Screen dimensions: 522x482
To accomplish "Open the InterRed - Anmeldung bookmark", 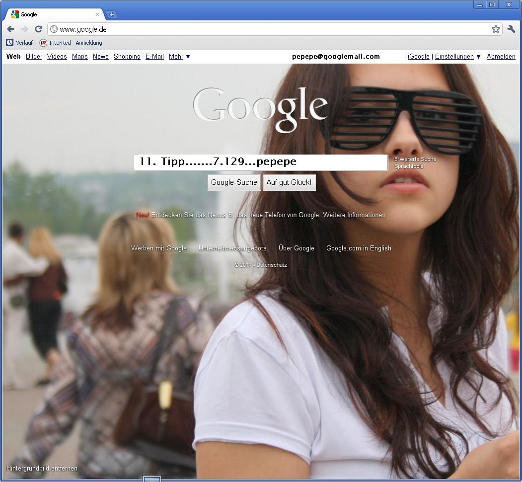I will 71,43.
